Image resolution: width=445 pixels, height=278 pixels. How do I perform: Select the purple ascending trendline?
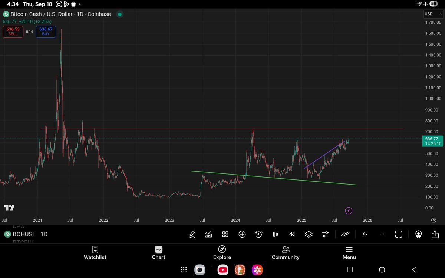coord(325,155)
